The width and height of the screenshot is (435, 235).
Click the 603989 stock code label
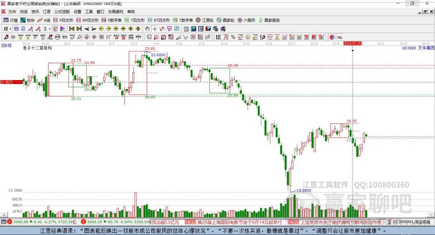coord(409,48)
